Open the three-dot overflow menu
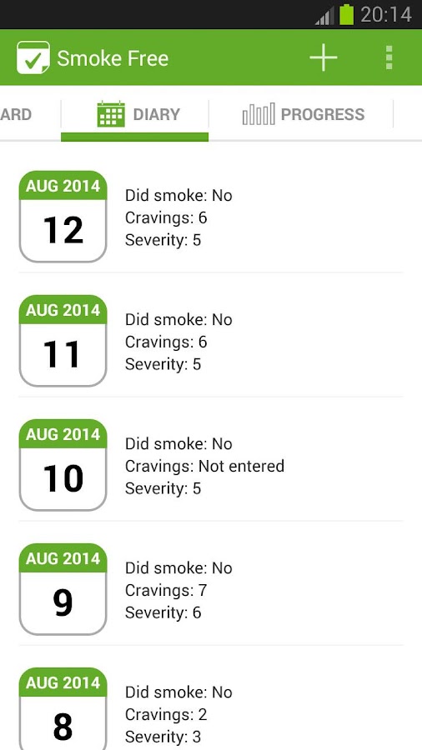422x750 pixels. pos(389,57)
